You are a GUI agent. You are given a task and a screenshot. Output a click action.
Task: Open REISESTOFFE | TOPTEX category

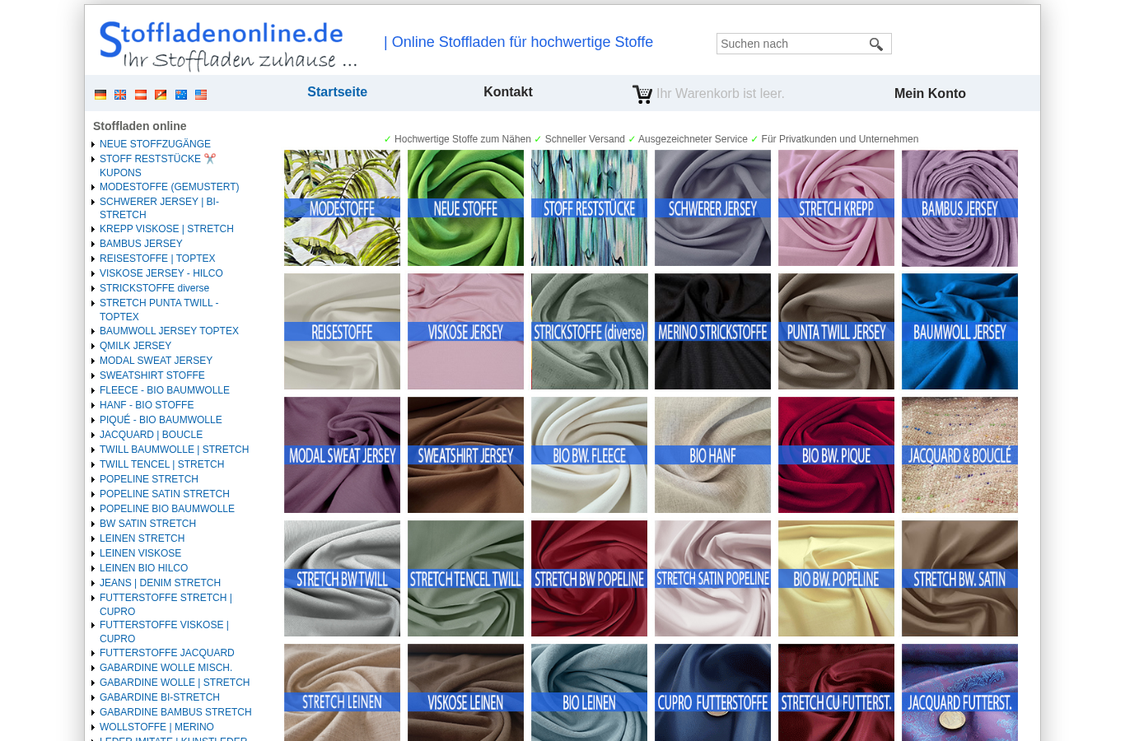click(157, 259)
